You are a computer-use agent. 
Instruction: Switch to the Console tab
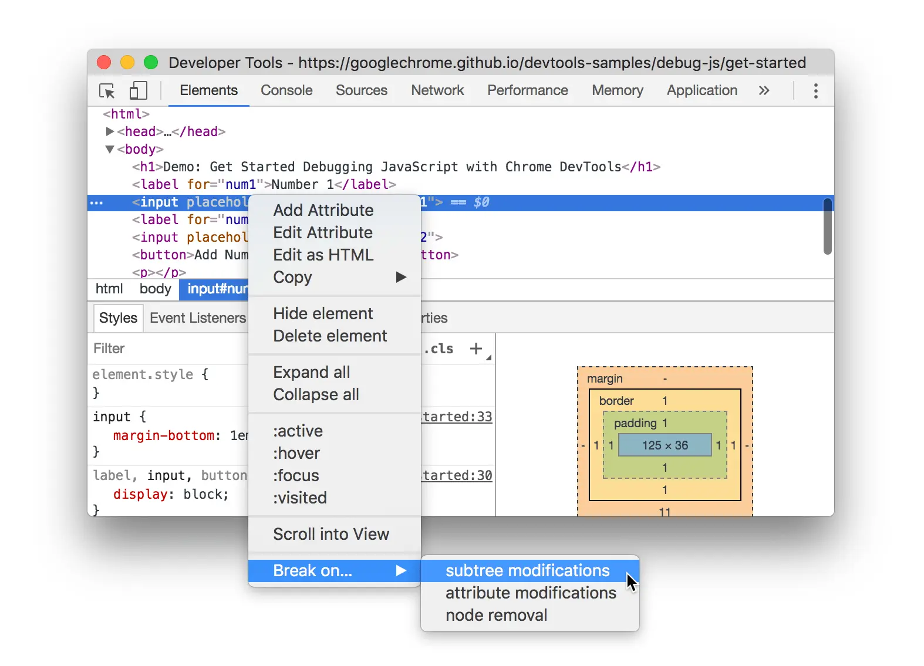point(286,90)
